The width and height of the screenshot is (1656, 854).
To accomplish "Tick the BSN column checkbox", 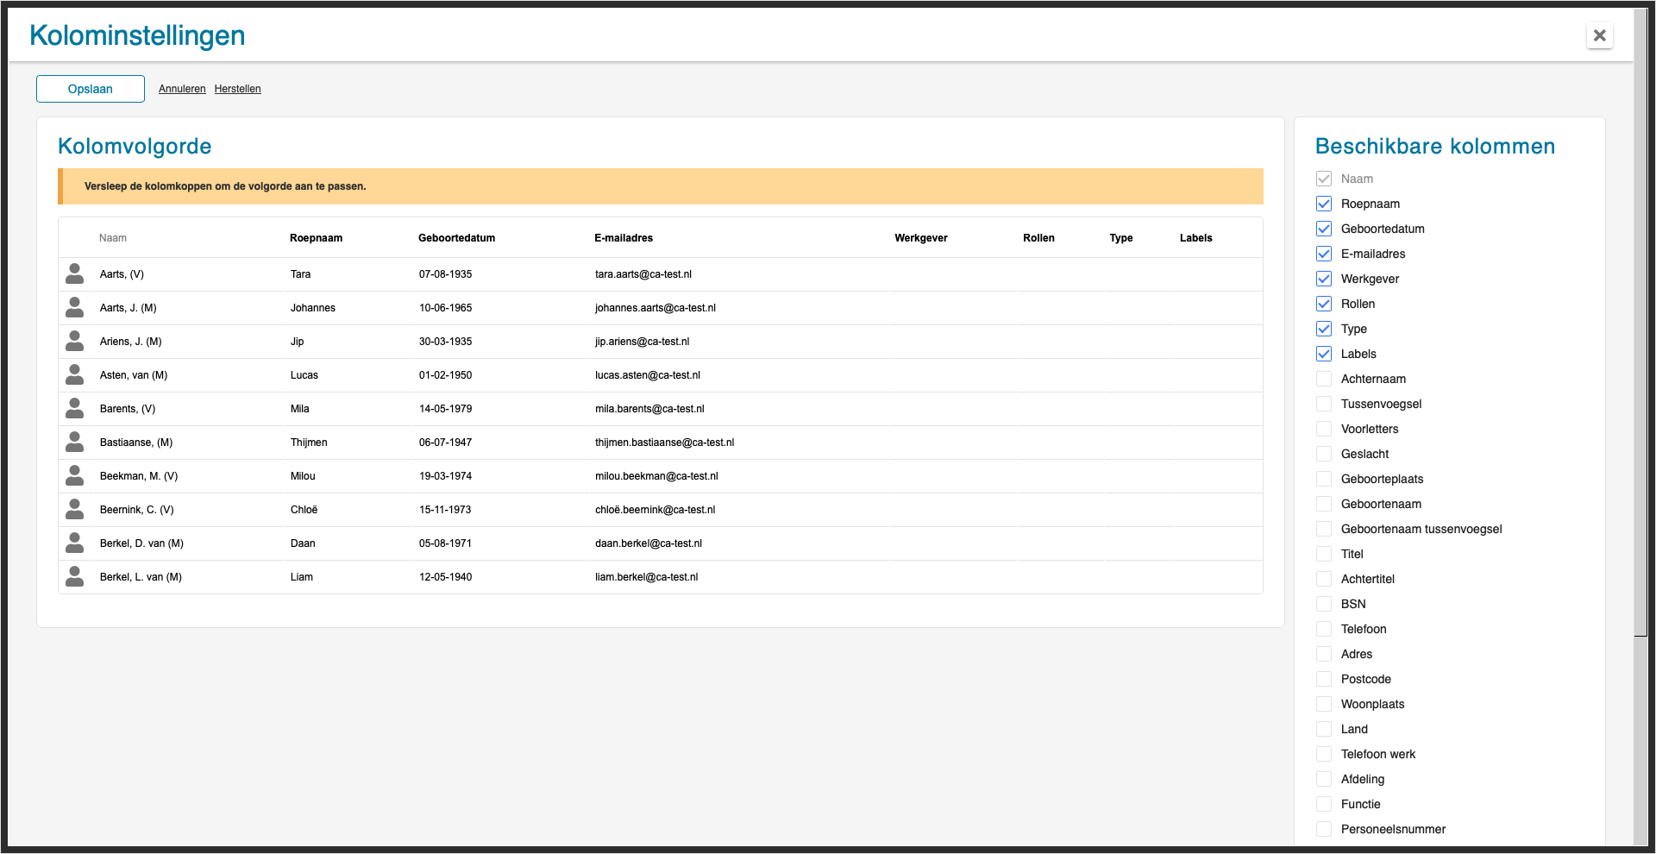I will 1324,604.
